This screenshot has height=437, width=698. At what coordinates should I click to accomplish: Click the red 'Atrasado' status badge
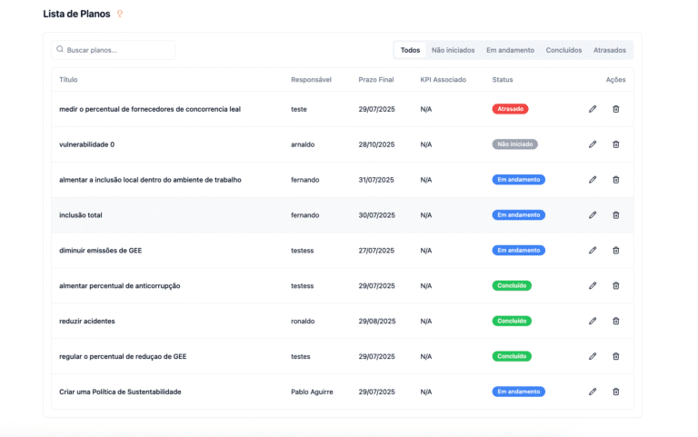pyautogui.click(x=510, y=109)
